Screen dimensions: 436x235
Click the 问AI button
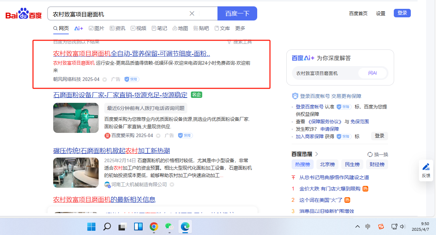(x=372, y=73)
